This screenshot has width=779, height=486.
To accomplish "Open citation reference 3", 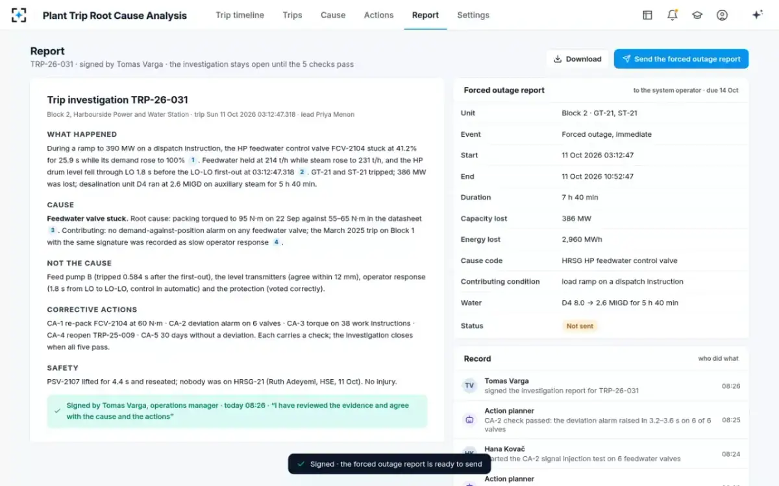I will (53, 230).
